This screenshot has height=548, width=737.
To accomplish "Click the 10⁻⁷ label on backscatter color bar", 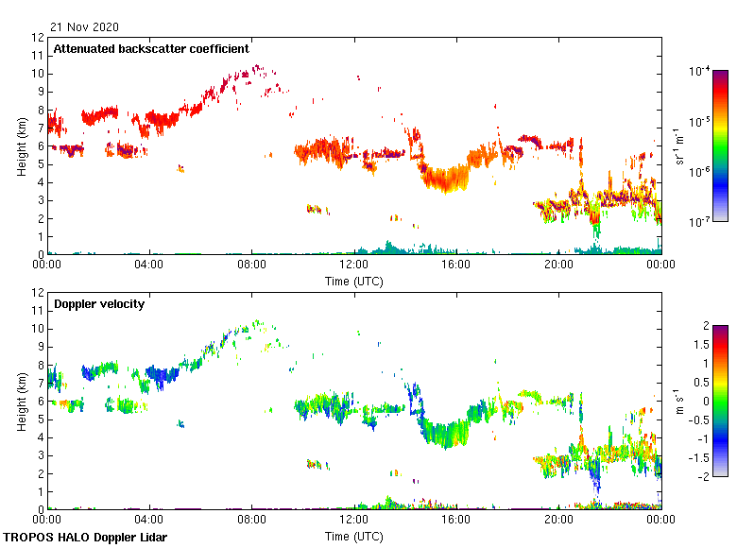I will [x=700, y=222].
